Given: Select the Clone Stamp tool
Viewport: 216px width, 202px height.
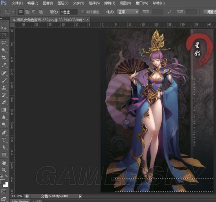Looking at the screenshot, I should tap(4, 88).
